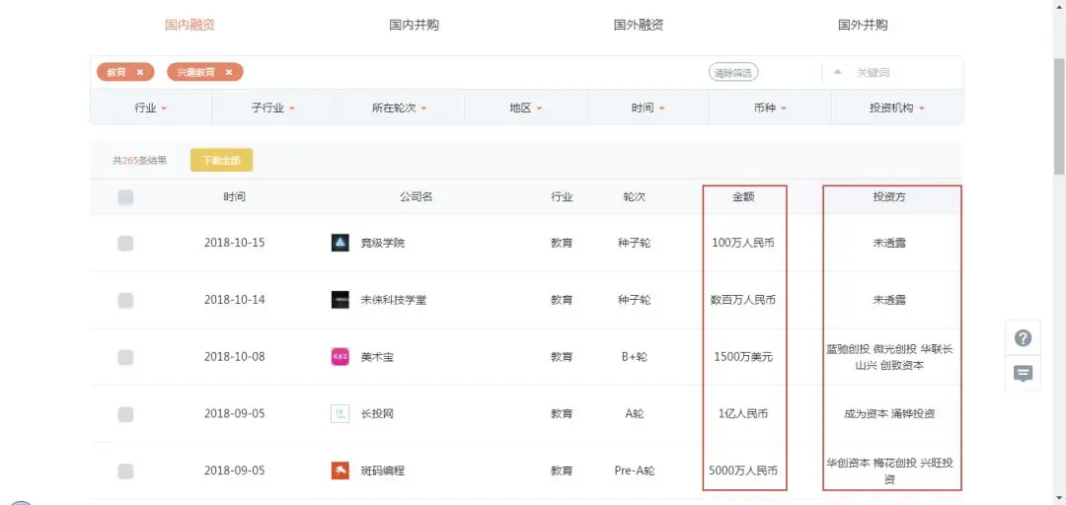Tick the checkbox for 美术宝 row

coord(125,357)
